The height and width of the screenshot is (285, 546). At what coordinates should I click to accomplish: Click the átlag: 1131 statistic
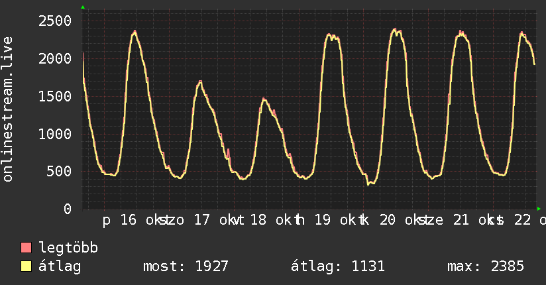coord(338,266)
